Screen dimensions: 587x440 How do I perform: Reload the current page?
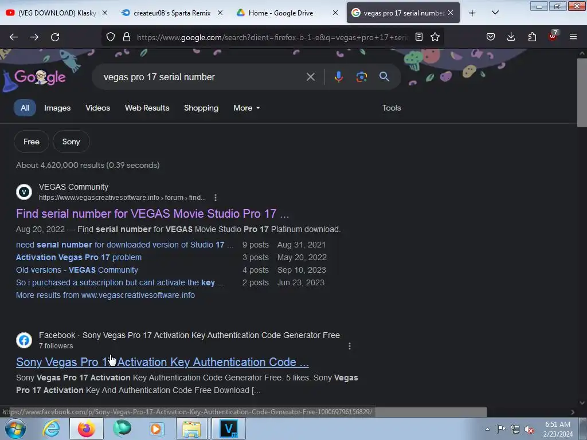tap(55, 37)
